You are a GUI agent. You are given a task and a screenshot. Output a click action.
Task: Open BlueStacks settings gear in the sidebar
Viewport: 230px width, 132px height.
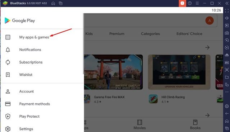click(227, 106)
